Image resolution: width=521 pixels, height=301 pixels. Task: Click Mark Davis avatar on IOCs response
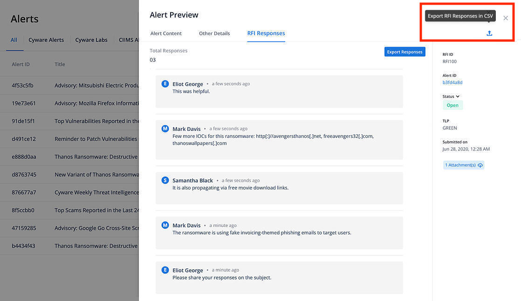point(165,129)
